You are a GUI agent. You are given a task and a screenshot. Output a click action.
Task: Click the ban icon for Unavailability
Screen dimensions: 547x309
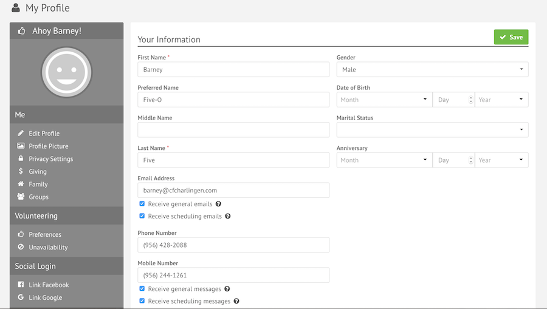tap(21, 246)
